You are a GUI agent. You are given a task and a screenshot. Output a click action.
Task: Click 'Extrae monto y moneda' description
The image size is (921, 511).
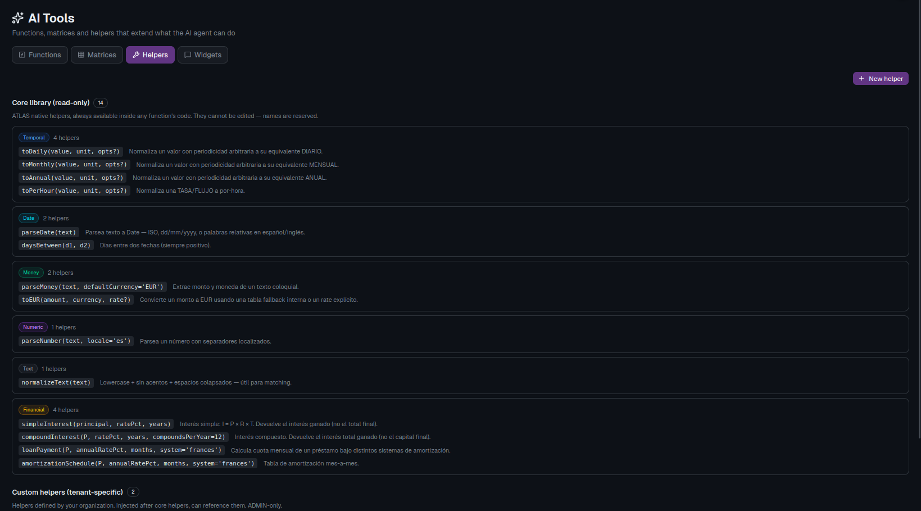coord(236,287)
